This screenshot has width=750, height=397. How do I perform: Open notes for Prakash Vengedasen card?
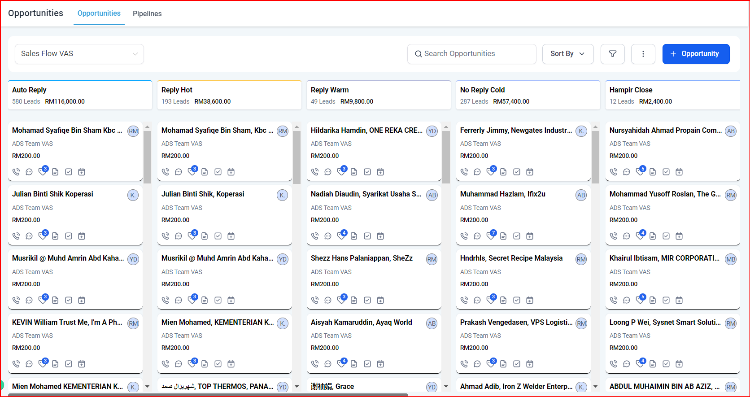point(503,364)
